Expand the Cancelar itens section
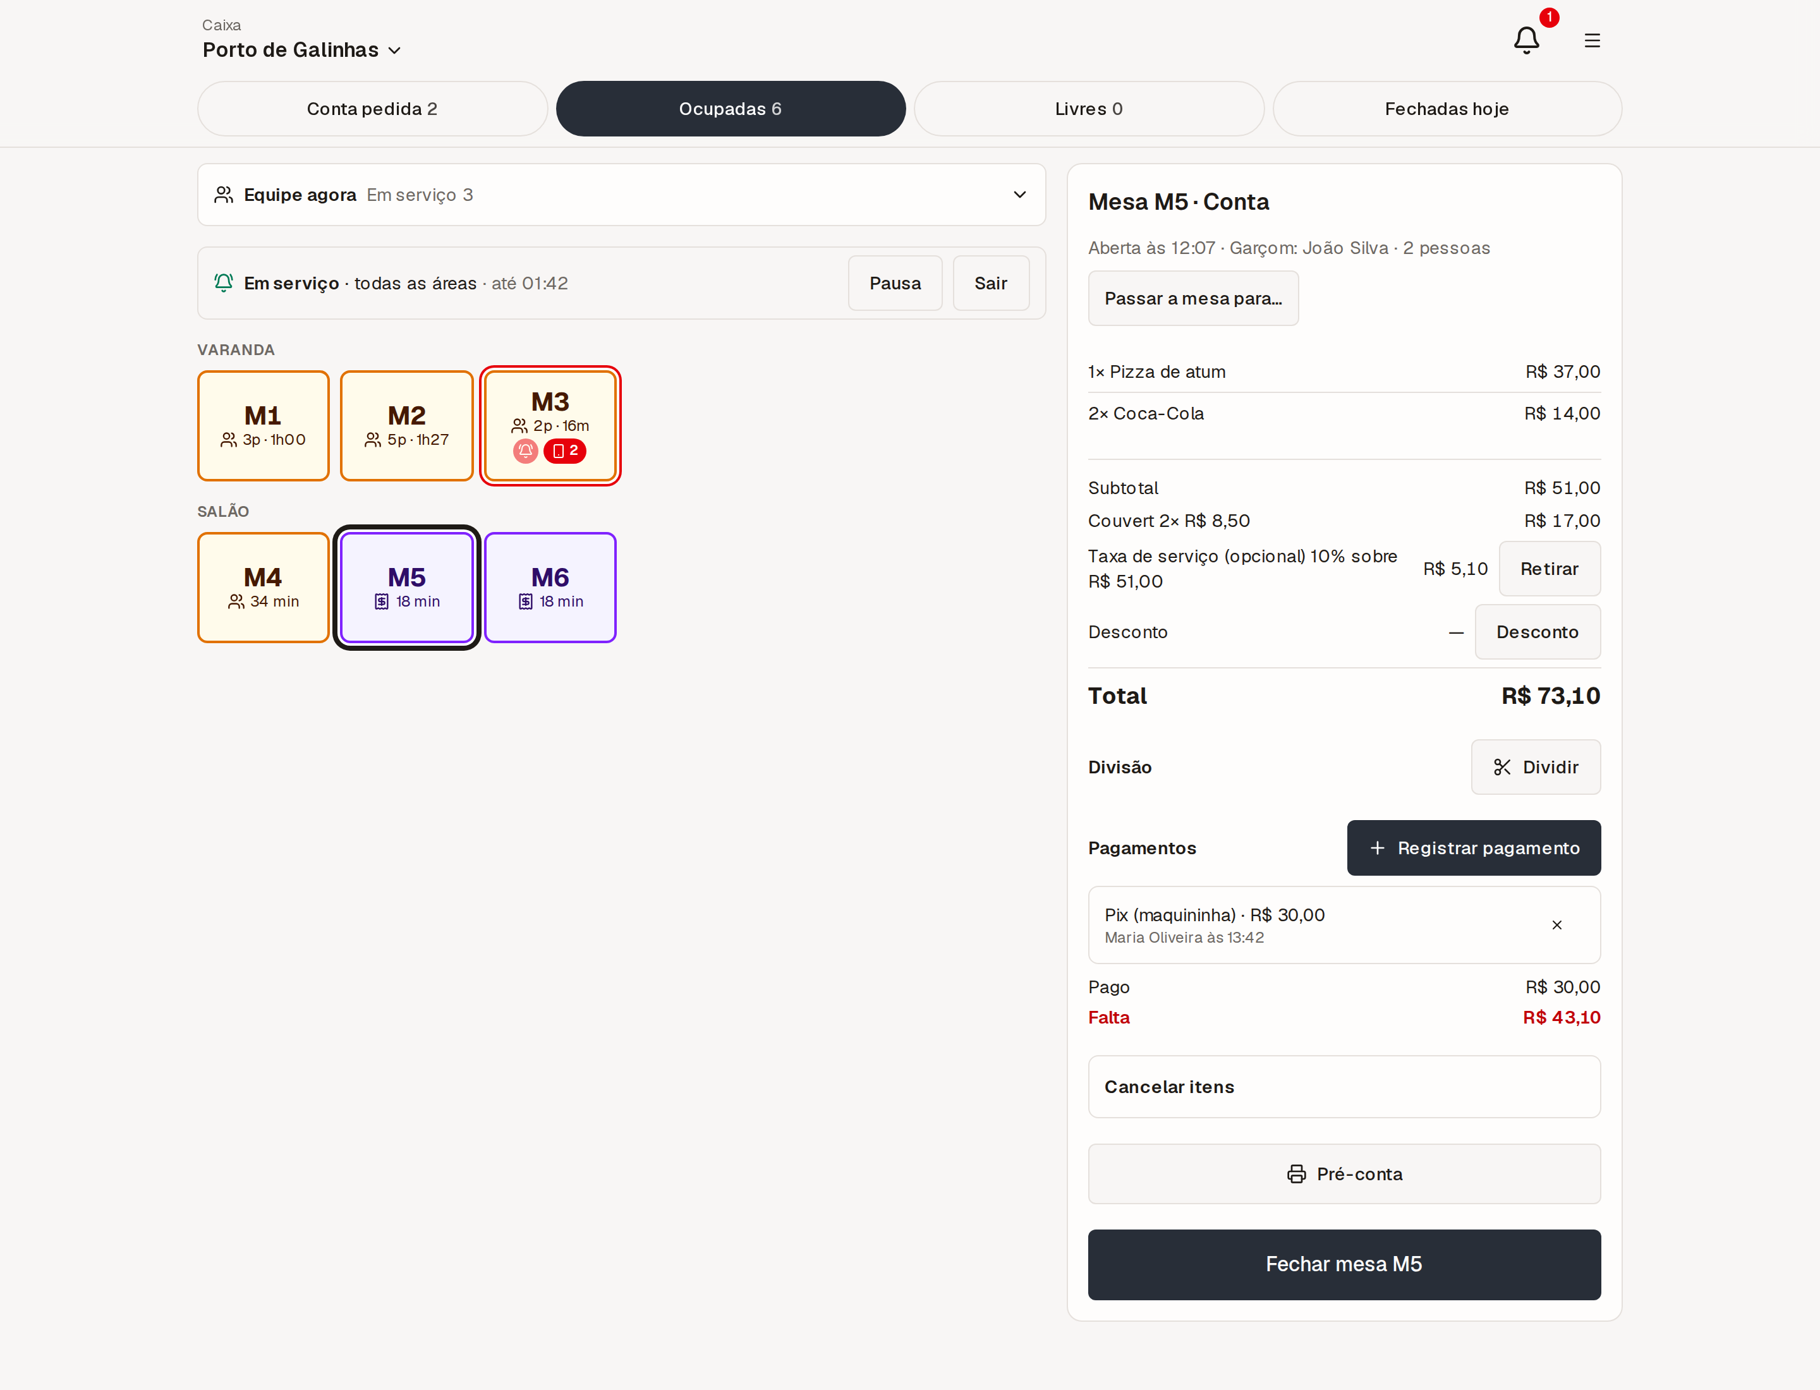This screenshot has height=1390, width=1820. coord(1344,1087)
